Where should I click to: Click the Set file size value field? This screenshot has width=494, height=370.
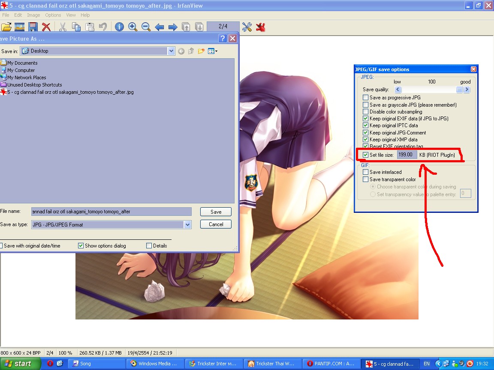coord(407,155)
